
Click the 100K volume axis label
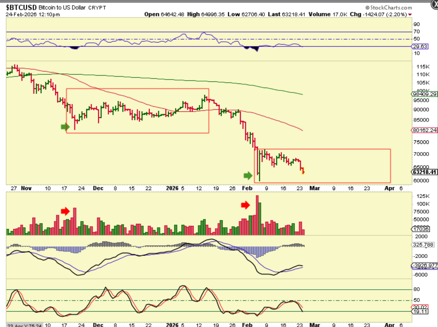423,204
